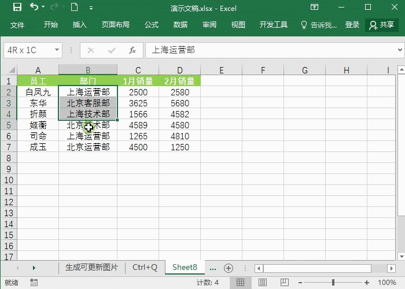The image size is (405, 289).
Task: Click in the formula bar showing 上海运营部
Action: (271, 50)
